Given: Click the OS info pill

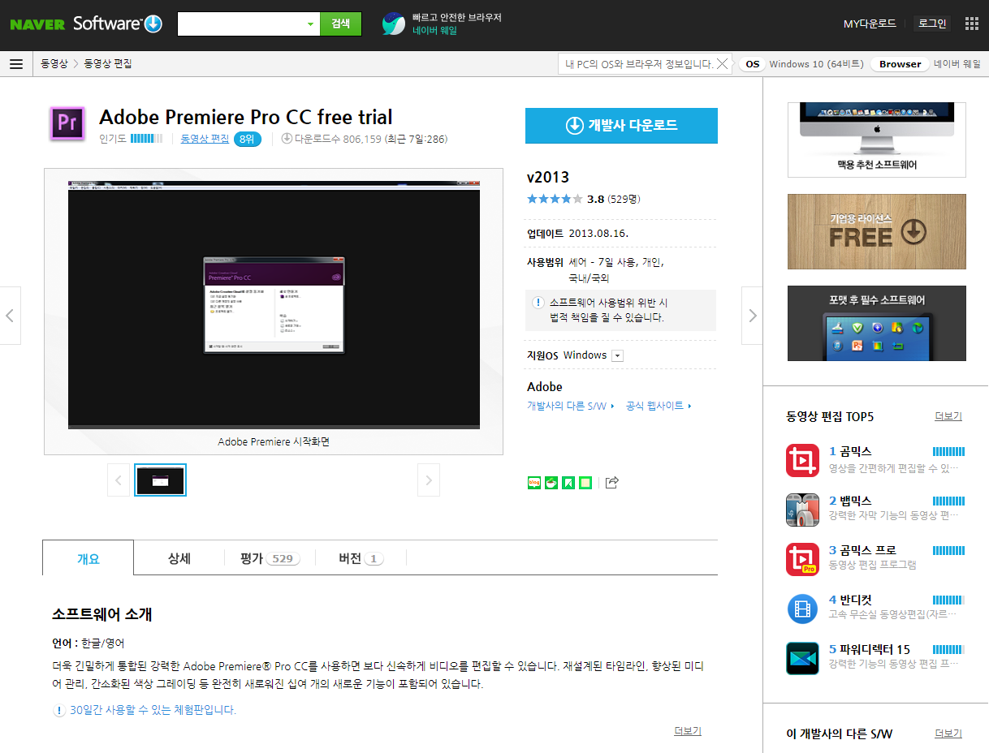Looking at the screenshot, I should pyautogui.click(x=753, y=64).
